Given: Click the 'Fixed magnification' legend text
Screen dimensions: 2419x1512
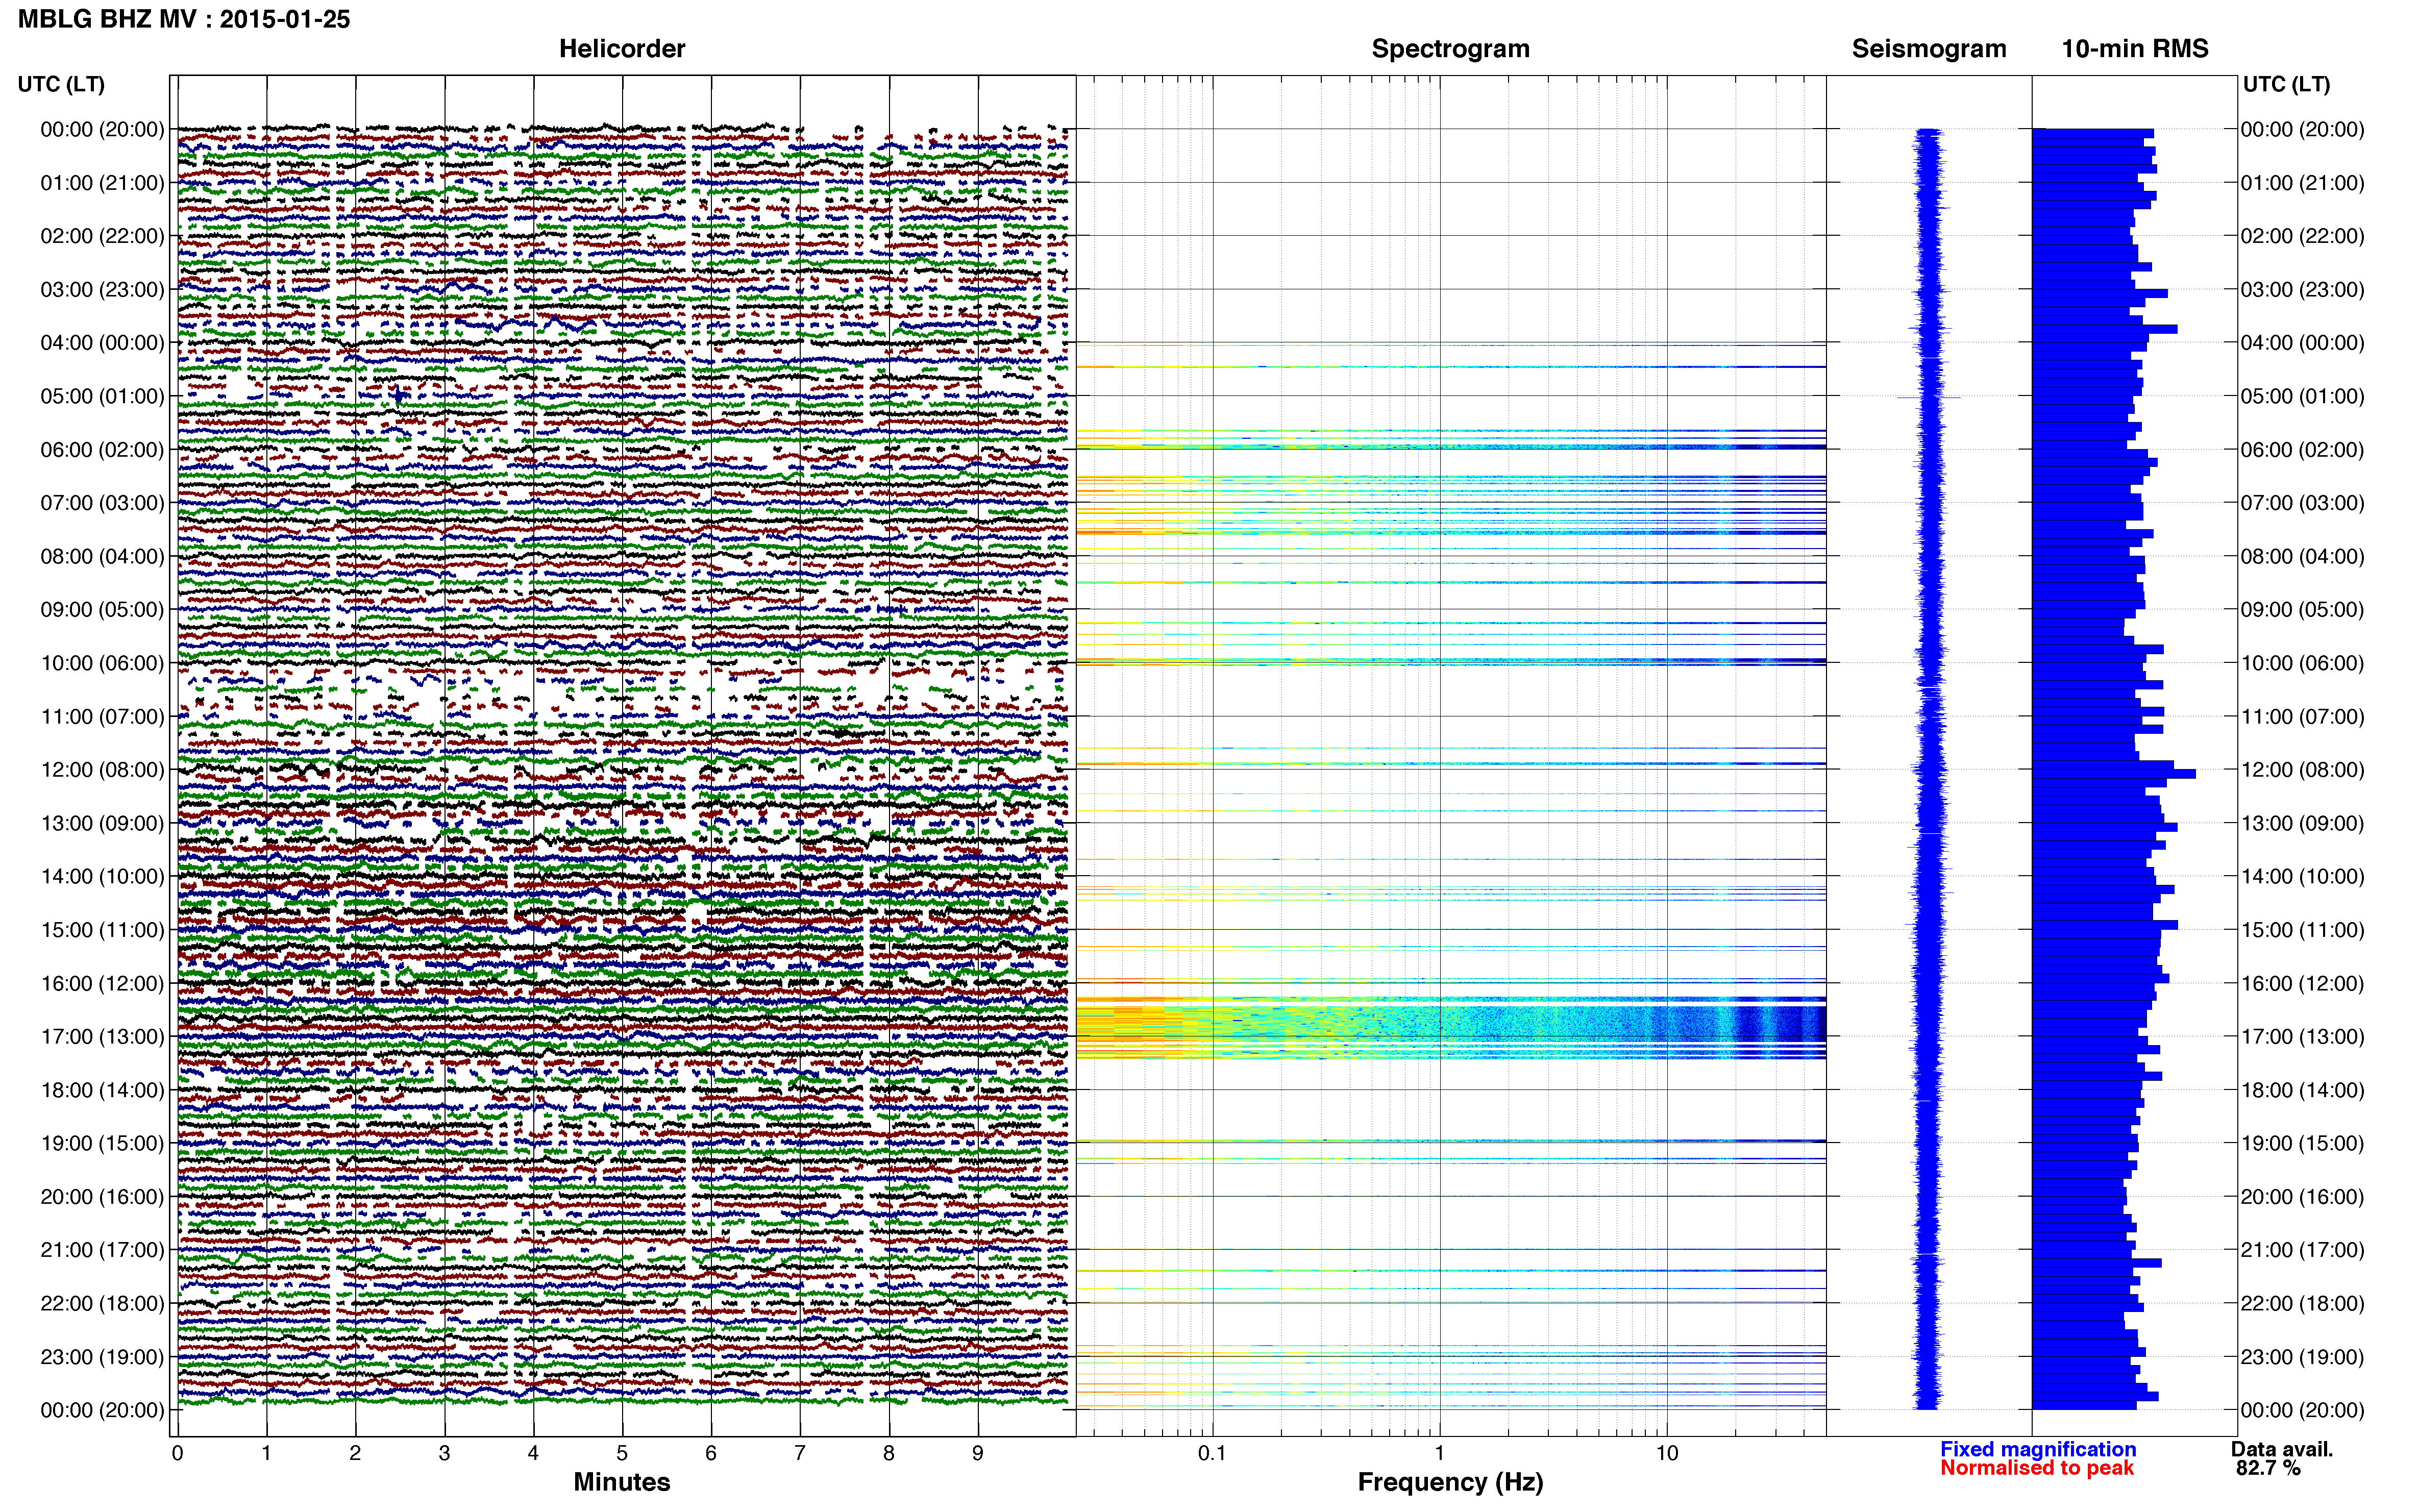Looking at the screenshot, I should coord(2038,1449).
